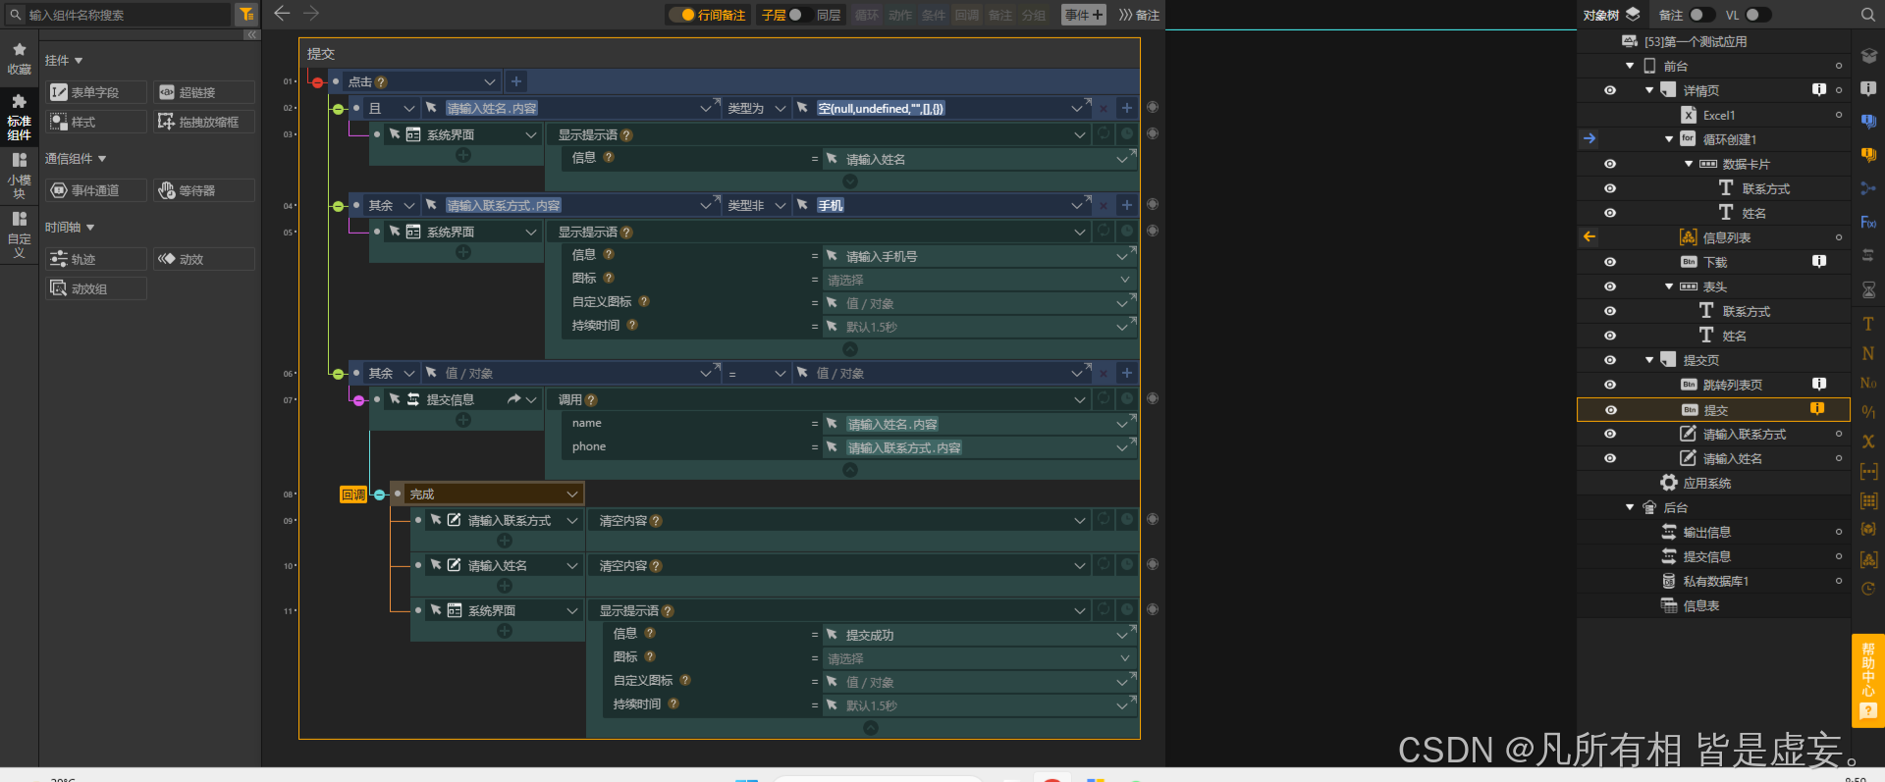This screenshot has height=782, width=1885.
Task: Open the 标准组件 sidebar tab
Action: click(x=19, y=117)
